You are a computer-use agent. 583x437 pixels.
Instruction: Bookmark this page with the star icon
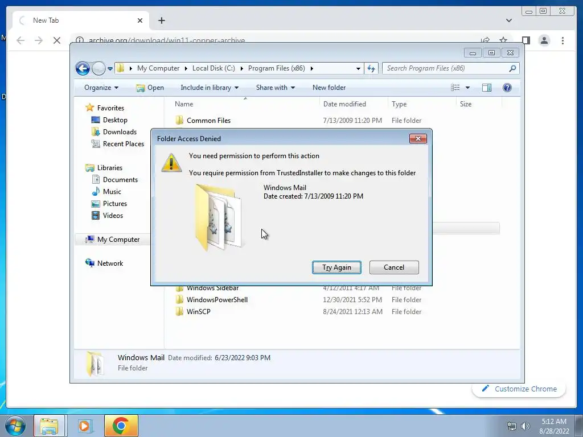pyautogui.click(x=503, y=40)
